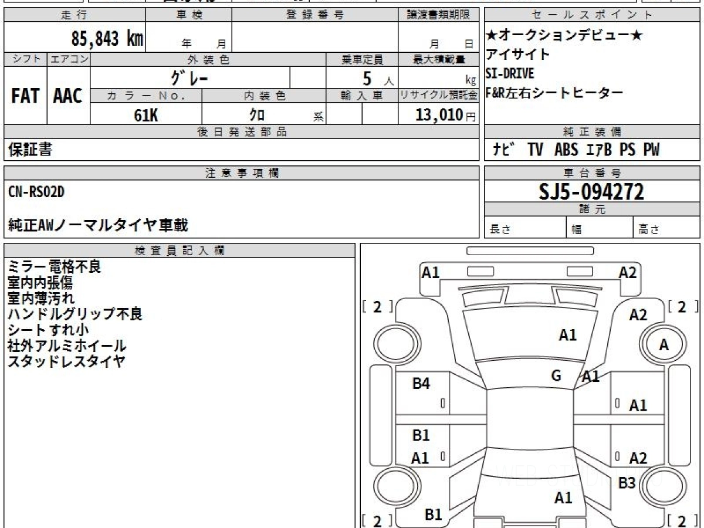Click the 譲渡書類期限 header
This screenshot has height=528, width=704.
coord(439,15)
